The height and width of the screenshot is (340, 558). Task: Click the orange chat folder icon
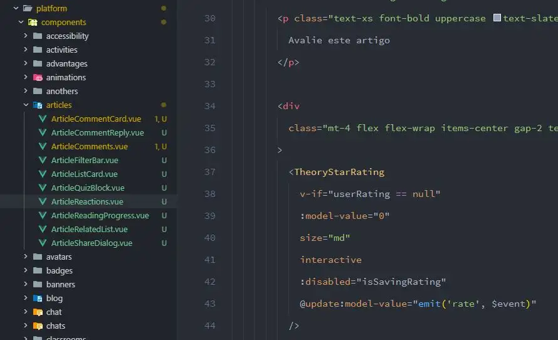point(38,312)
